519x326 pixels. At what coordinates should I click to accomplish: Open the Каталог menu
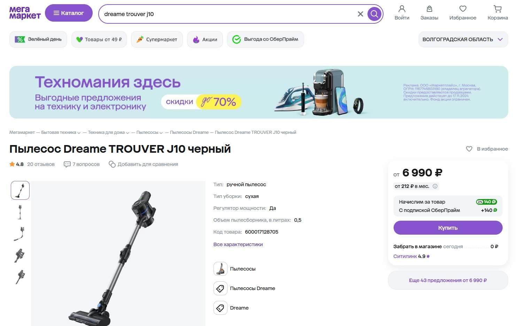tap(69, 13)
